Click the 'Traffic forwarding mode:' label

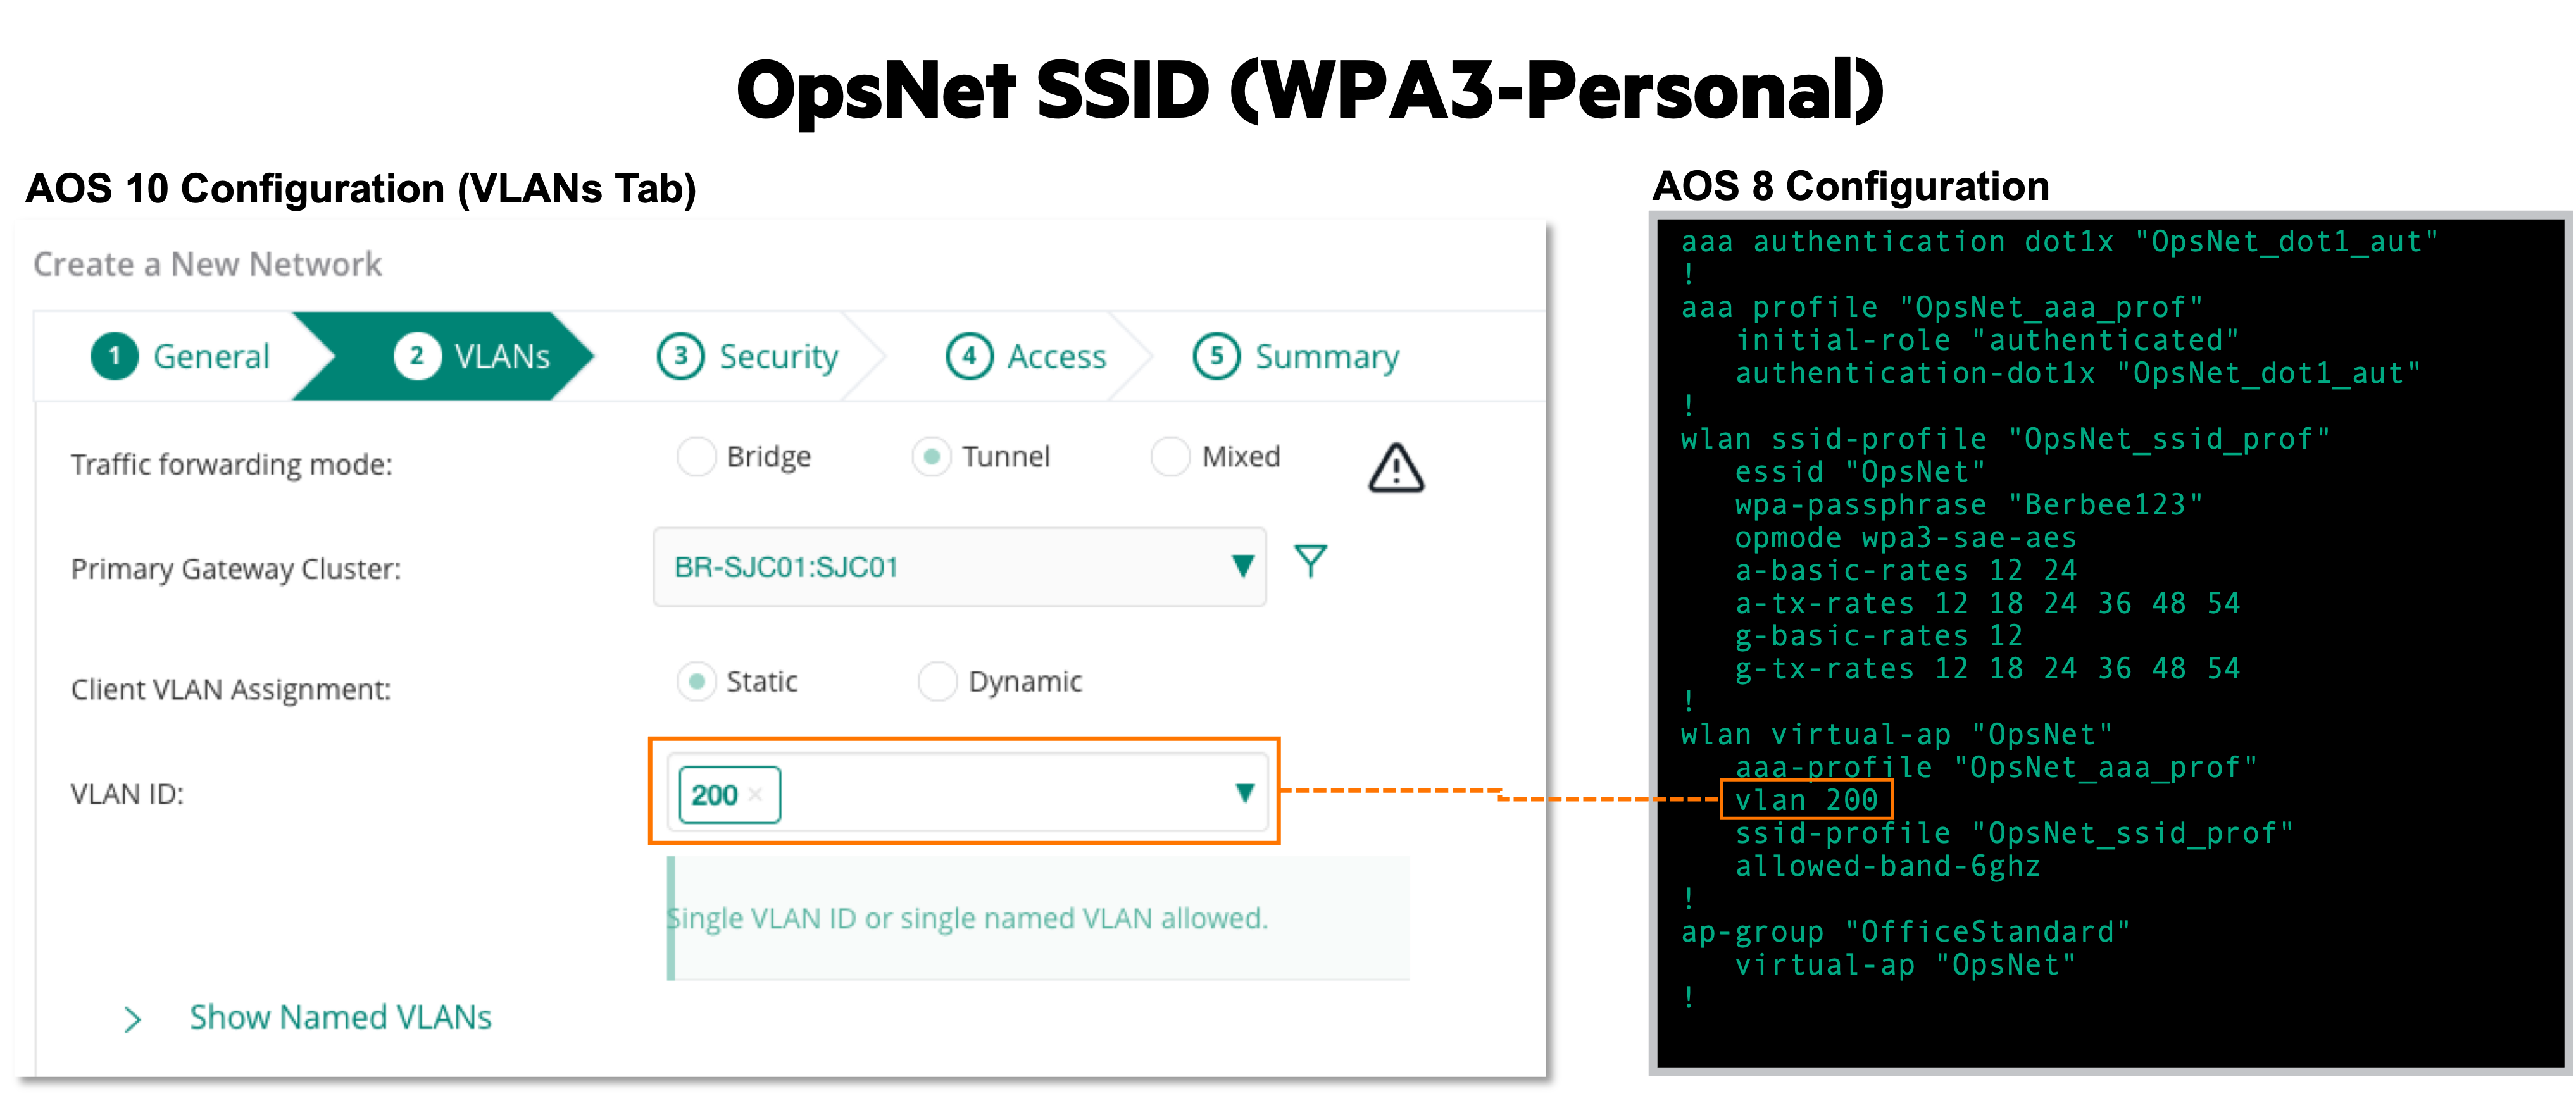pyautogui.click(x=231, y=464)
